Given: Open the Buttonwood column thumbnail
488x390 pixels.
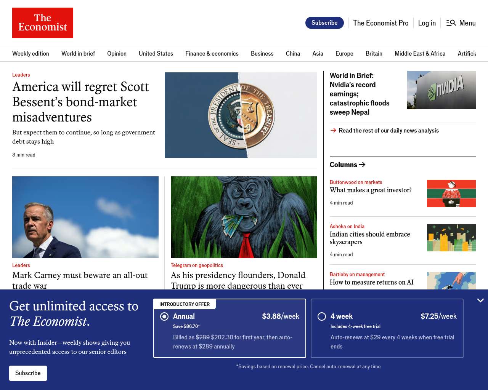Looking at the screenshot, I should pyautogui.click(x=451, y=193).
